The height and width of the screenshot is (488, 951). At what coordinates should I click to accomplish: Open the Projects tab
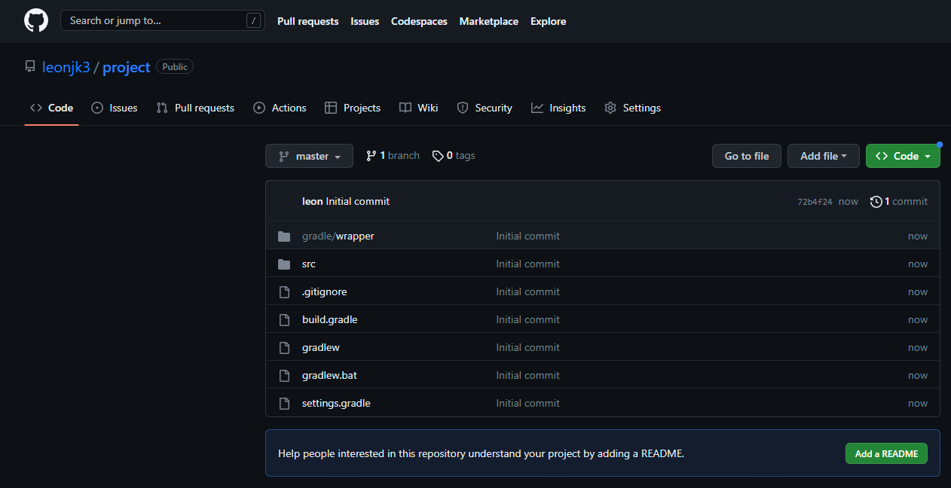pos(353,108)
